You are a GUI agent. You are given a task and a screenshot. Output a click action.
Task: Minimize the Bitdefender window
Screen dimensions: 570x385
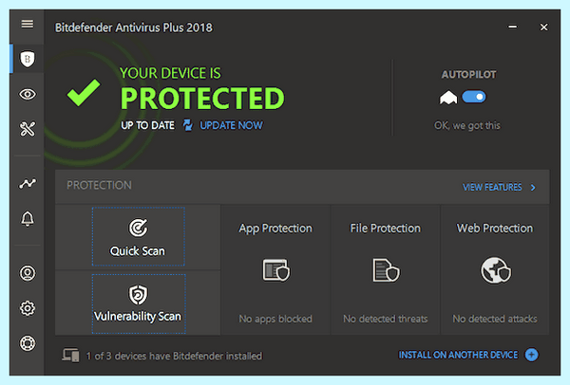pyautogui.click(x=513, y=27)
